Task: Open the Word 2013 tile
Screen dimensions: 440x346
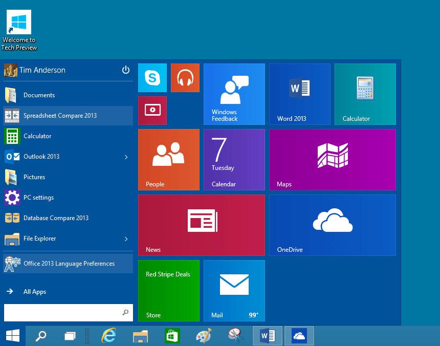Action: [x=300, y=94]
